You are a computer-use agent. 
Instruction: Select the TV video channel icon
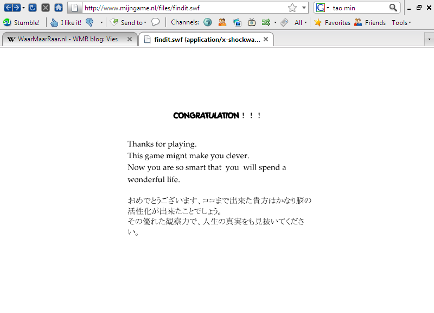tap(252, 22)
